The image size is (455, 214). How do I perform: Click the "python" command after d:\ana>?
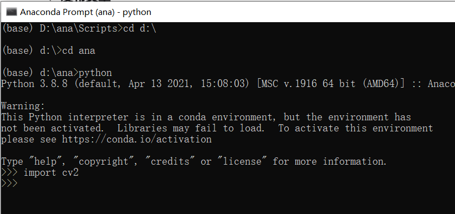(x=95, y=73)
